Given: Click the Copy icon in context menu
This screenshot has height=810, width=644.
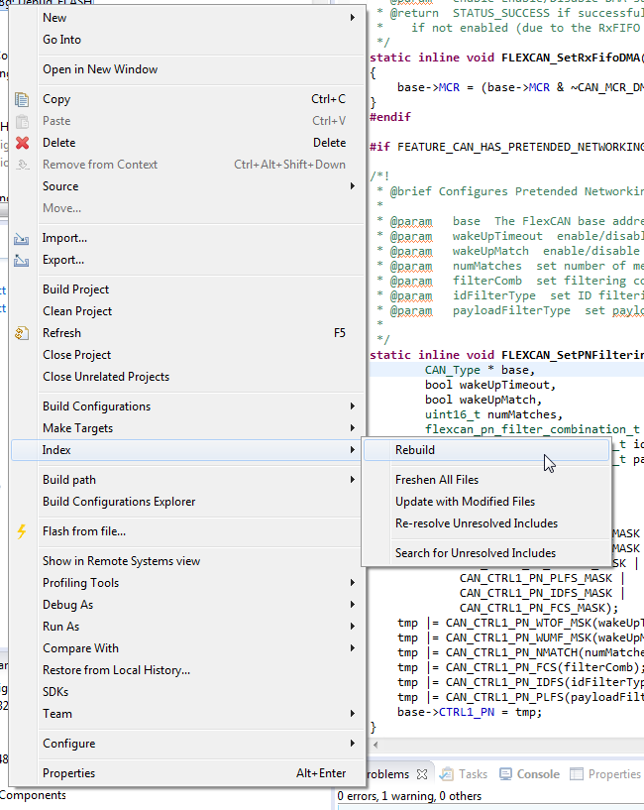Looking at the screenshot, I should pos(22,99).
